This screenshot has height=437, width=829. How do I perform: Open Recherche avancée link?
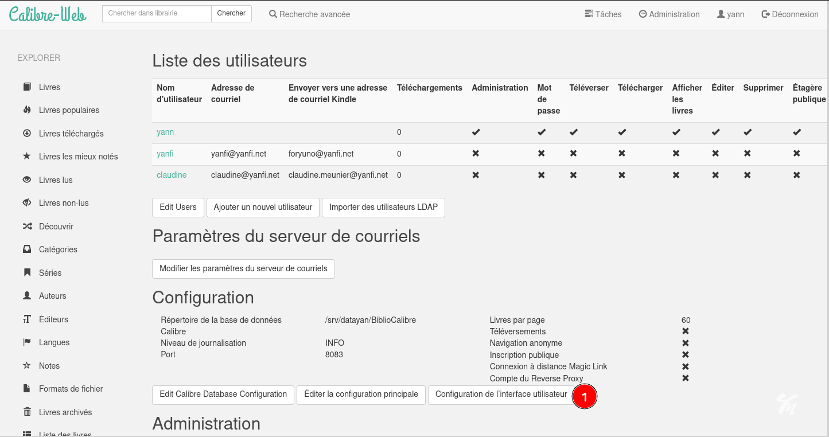tap(309, 14)
